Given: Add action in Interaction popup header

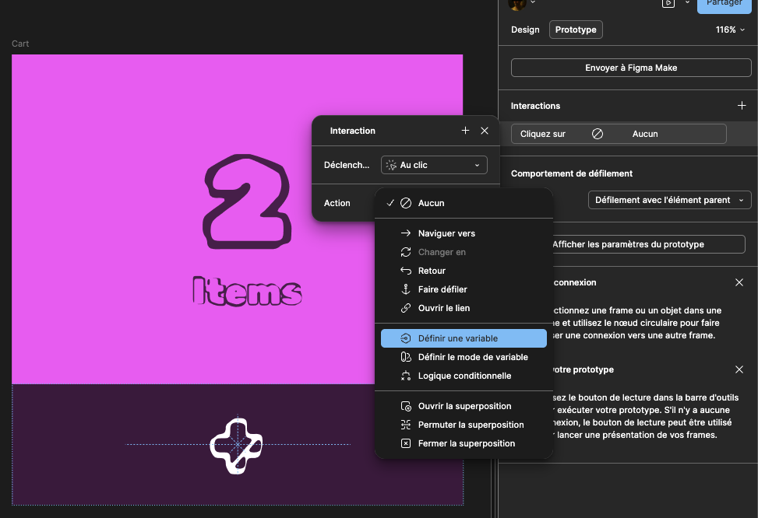Looking at the screenshot, I should (x=465, y=131).
